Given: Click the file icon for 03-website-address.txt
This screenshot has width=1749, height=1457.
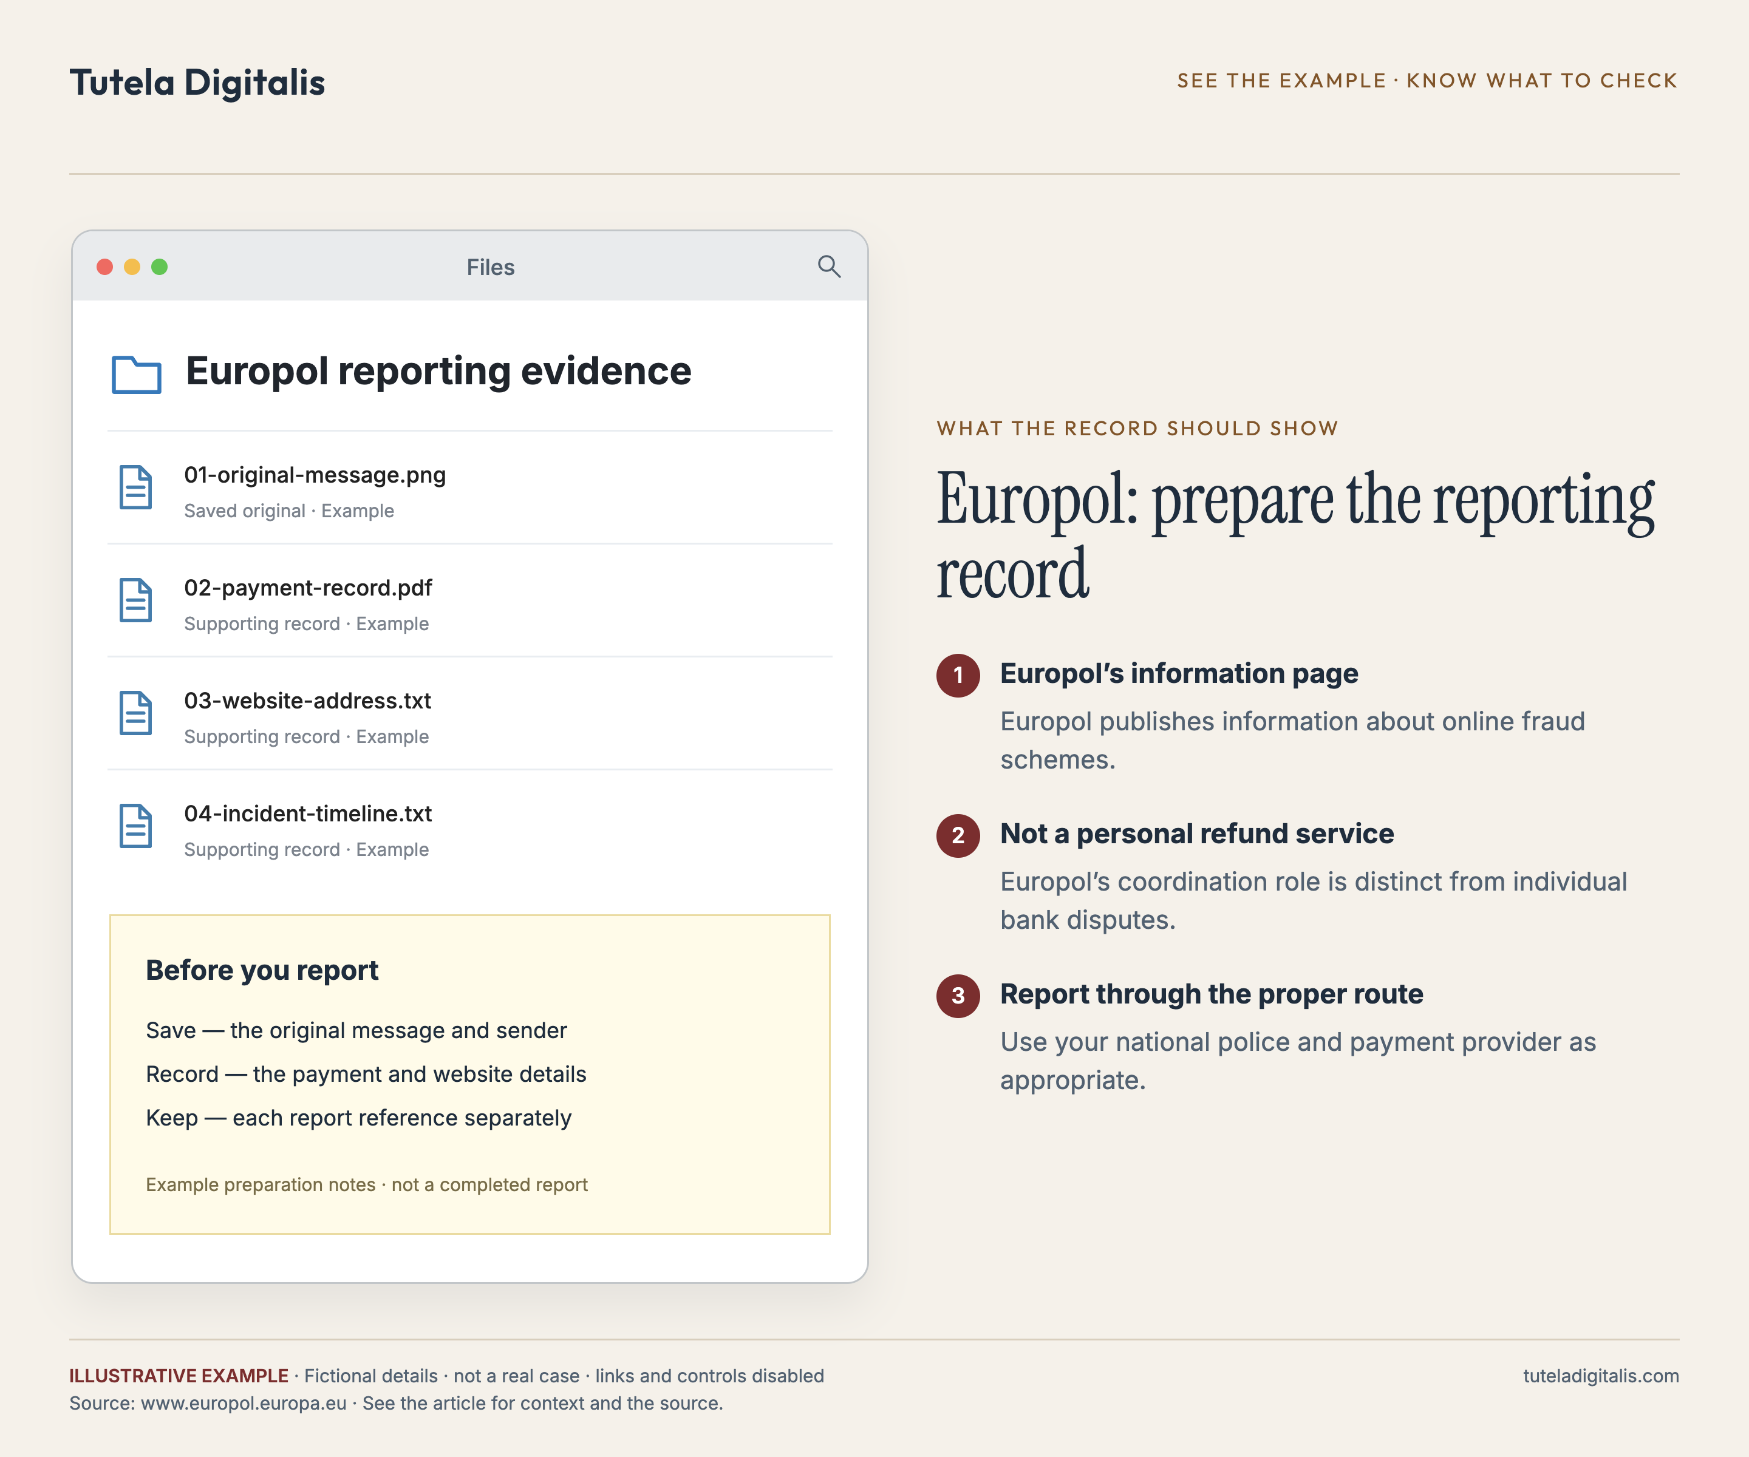Looking at the screenshot, I should coord(136,713).
